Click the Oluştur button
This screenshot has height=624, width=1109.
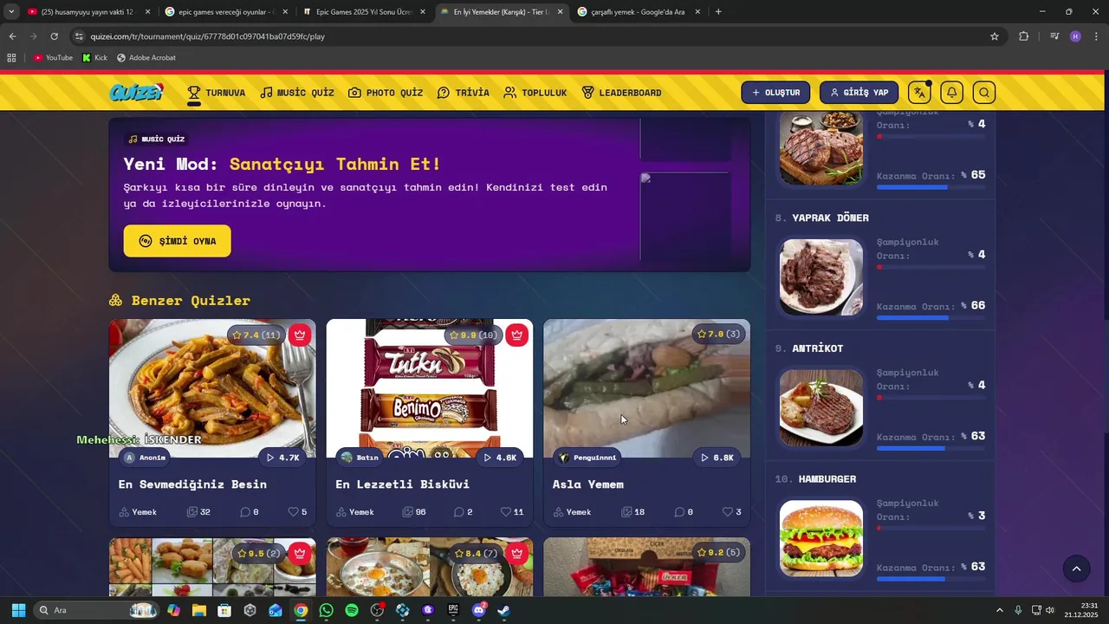coord(775,93)
